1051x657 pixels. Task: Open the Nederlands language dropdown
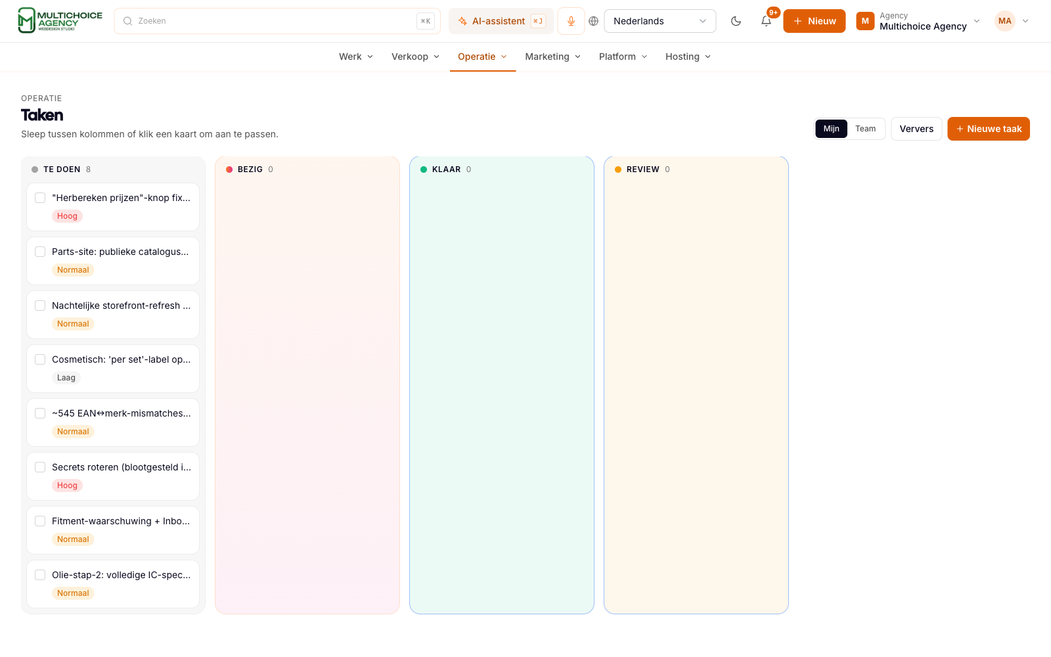(660, 21)
